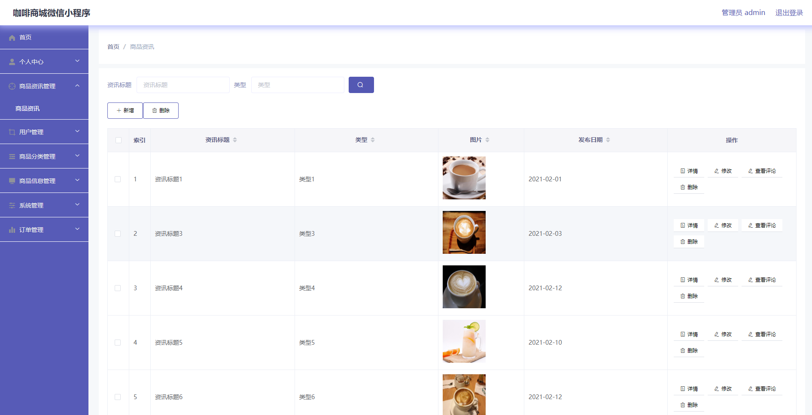Open 详情 for 资讯标题1 row

tap(689, 171)
